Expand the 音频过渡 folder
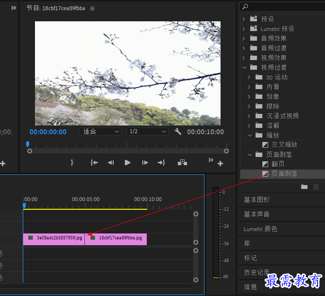The image size is (325, 296). [244, 48]
